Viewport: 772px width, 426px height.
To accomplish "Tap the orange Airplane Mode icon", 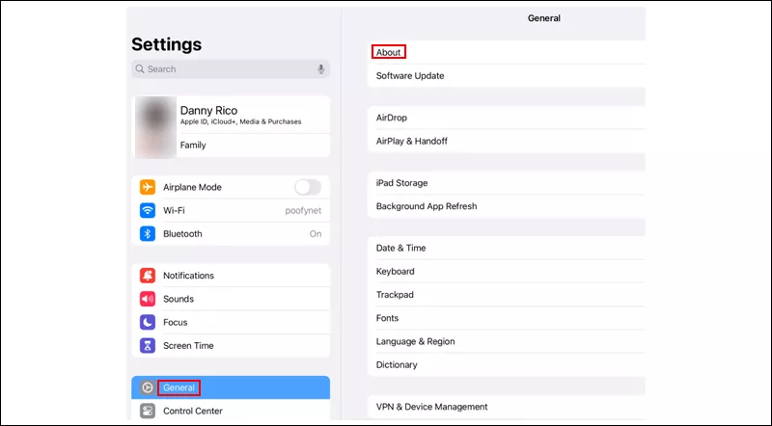I will click(148, 187).
